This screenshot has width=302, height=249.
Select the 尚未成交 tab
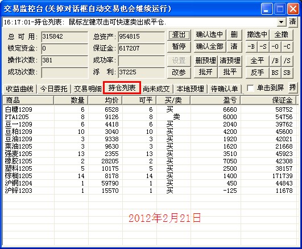tap(156, 89)
